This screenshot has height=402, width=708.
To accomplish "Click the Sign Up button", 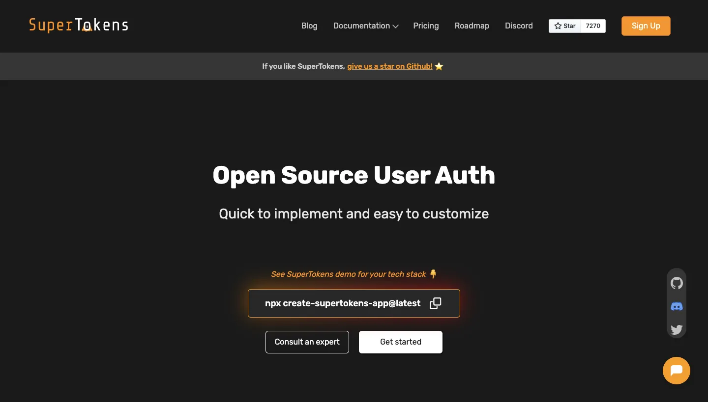I will click(x=646, y=26).
